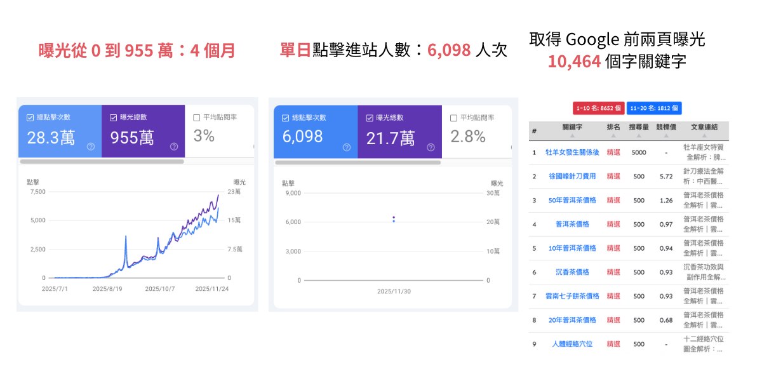Sort table by 排名 column arrow
Image resolution: width=762 pixels, height=381 pixels.
613,135
